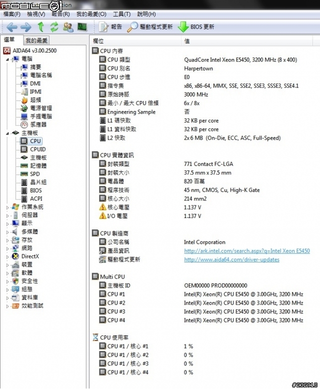320x389 pixels.
Task: Click the 安全性 shield icon
Action: click(x=15, y=281)
